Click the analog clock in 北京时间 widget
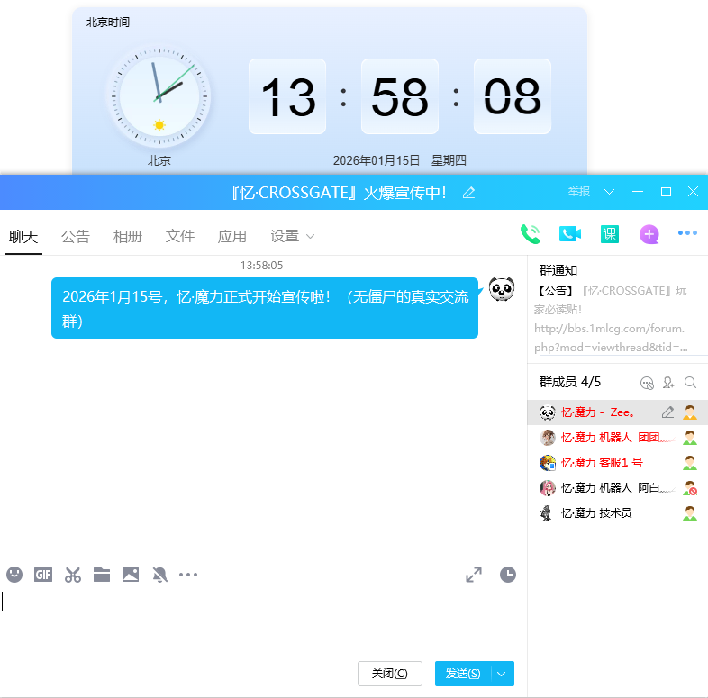Screen dimensions: 708x698 pyautogui.click(x=159, y=96)
